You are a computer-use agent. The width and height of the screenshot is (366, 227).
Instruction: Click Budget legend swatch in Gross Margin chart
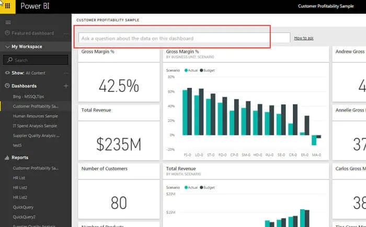click(201, 70)
